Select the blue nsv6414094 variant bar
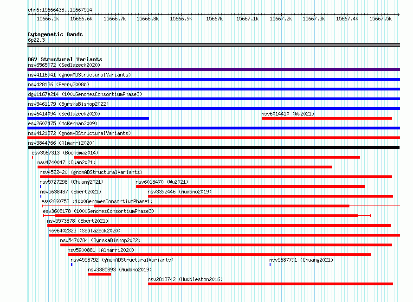Viewport: 413px width, 302px height. (88, 118)
